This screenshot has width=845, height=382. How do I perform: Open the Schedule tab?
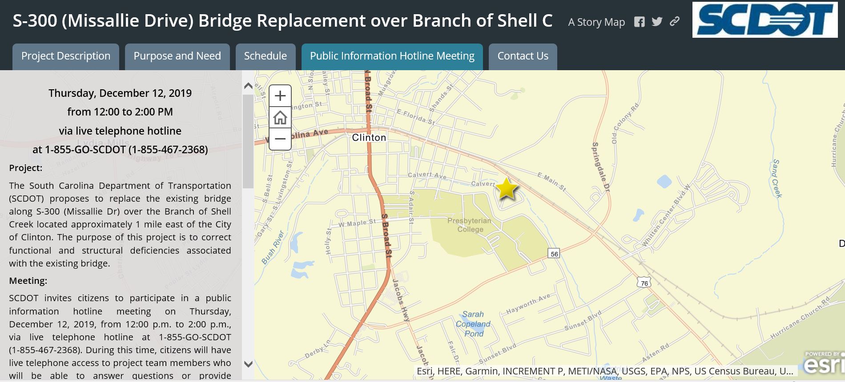point(265,56)
